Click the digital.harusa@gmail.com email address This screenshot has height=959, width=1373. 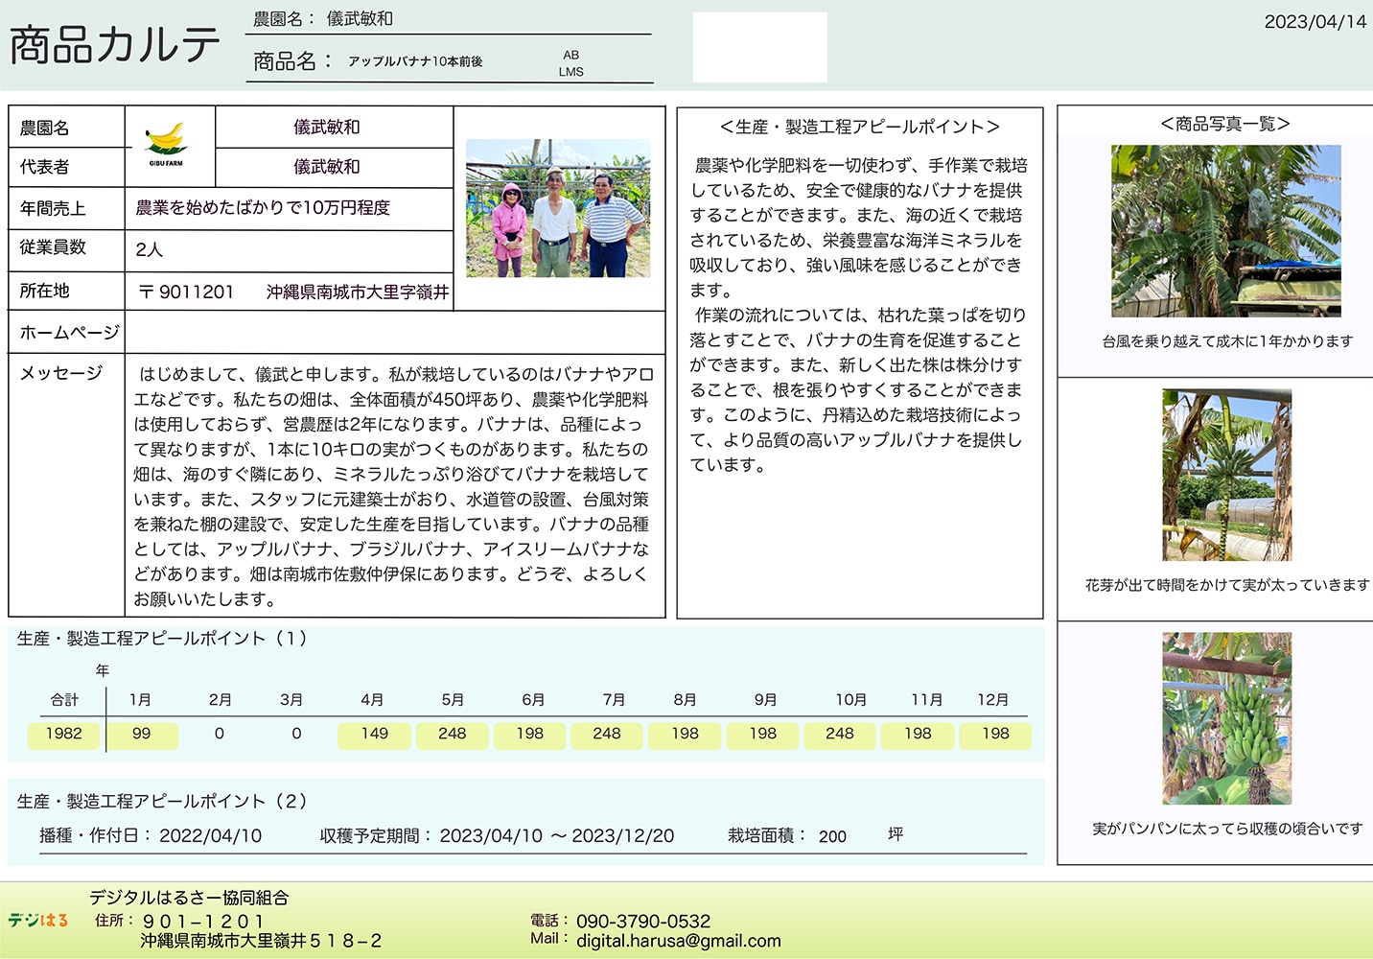point(678,941)
